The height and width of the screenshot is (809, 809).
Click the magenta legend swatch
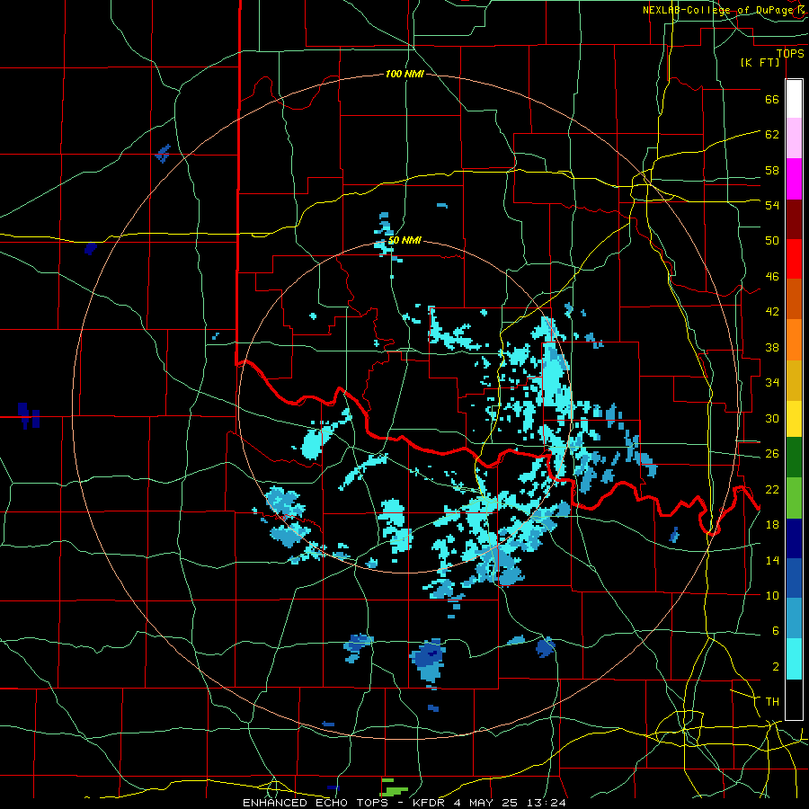pyautogui.click(x=794, y=179)
